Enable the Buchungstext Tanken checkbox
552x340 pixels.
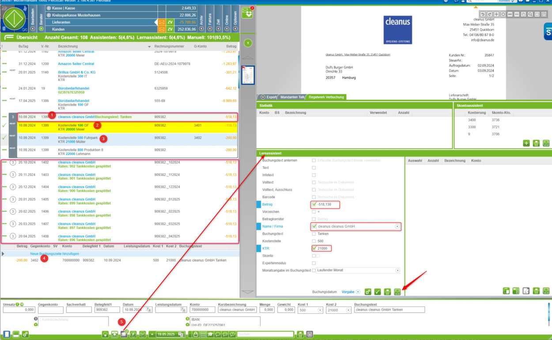coord(314,234)
